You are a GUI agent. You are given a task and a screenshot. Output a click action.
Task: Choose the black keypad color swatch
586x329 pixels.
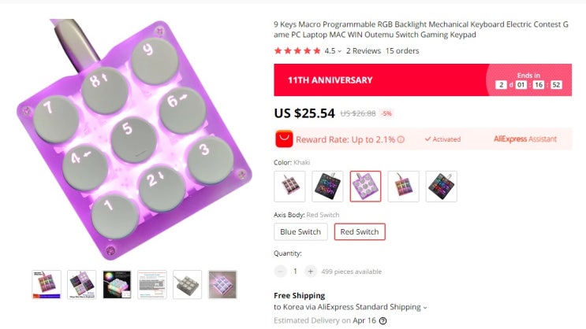tap(327, 187)
